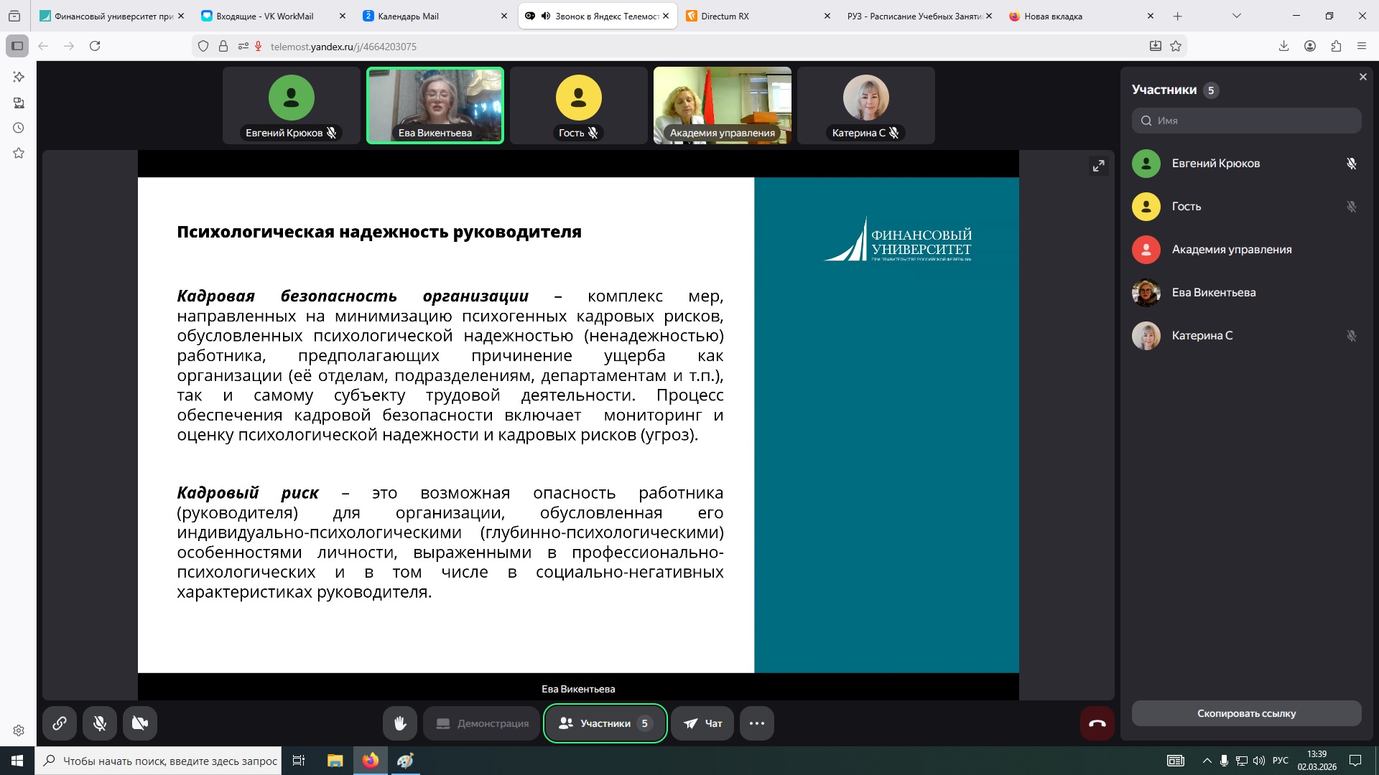The height and width of the screenshot is (775, 1379).
Task: Click the copy link chain icon
Action: (60, 723)
